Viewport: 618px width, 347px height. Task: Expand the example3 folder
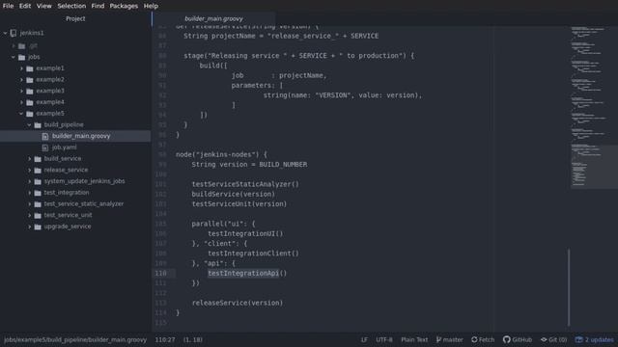pyautogui.click(x=21, y=91)
